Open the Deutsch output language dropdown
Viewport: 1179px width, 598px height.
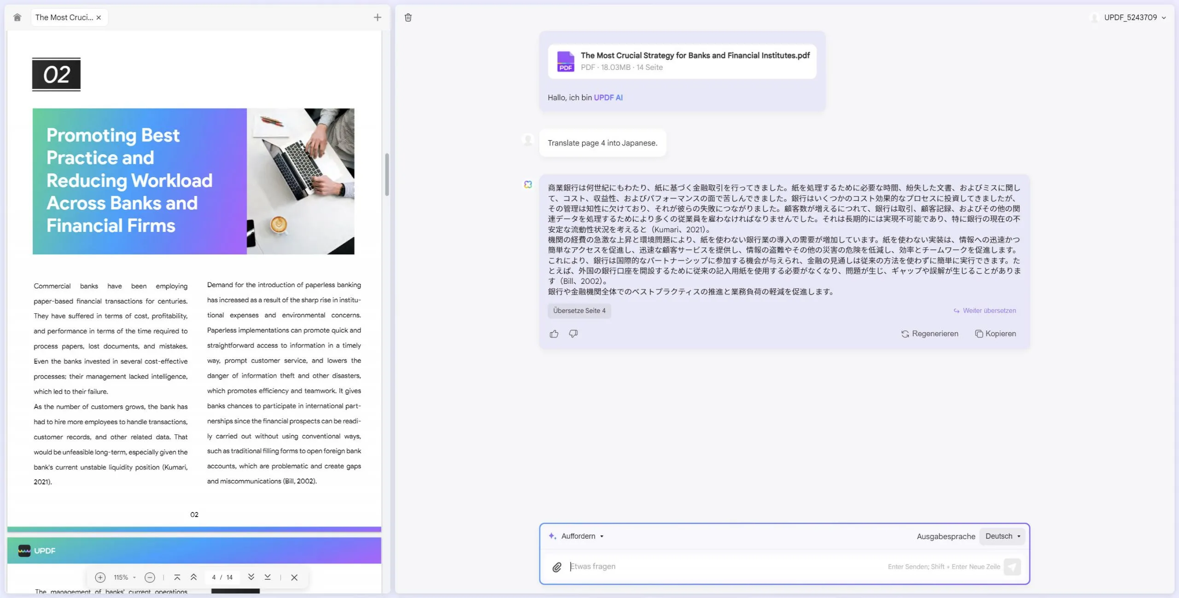1002,536
